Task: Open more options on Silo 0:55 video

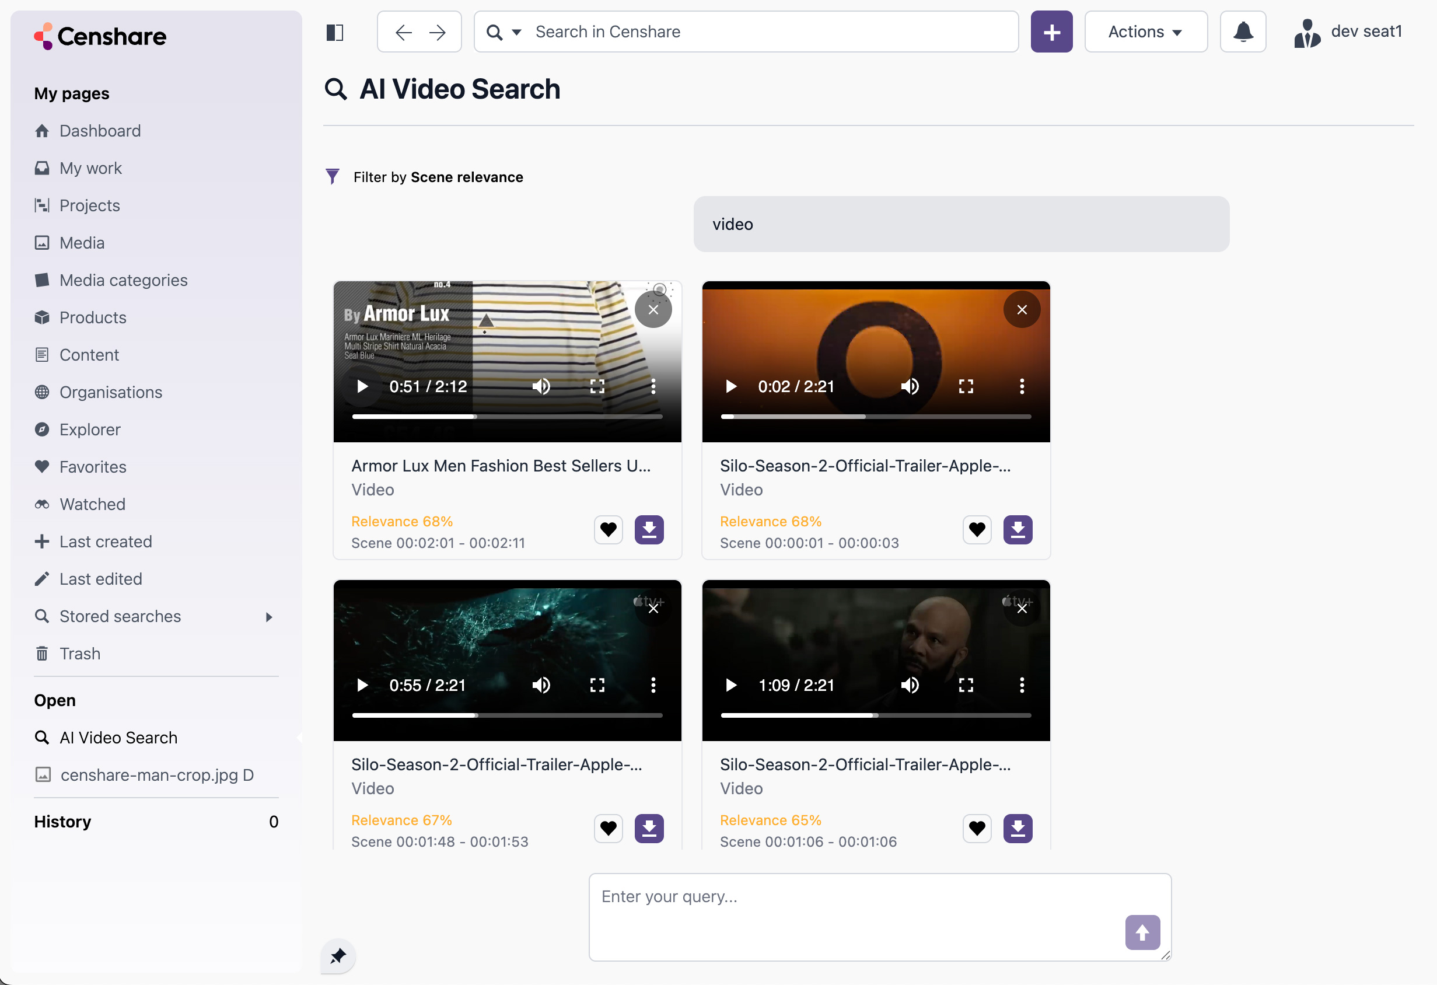Action: (653, 685)
